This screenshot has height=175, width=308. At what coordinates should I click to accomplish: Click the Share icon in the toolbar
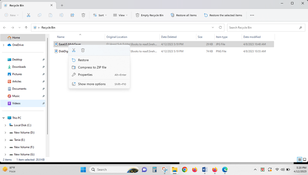click(x=72, y=15)
